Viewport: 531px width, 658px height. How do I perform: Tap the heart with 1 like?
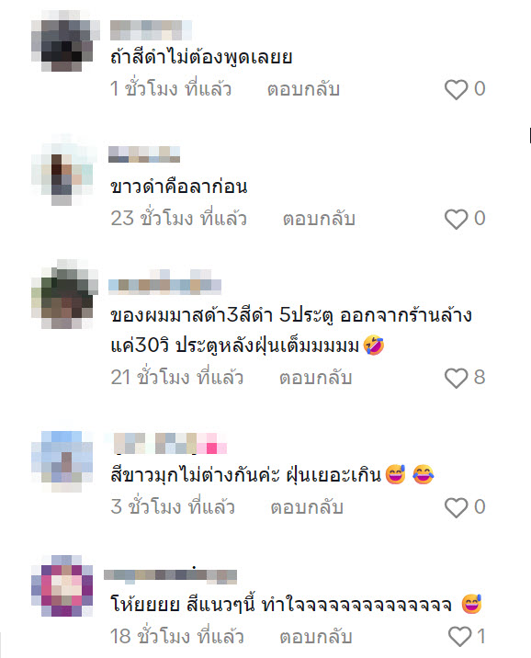click(x=459, y=637)
